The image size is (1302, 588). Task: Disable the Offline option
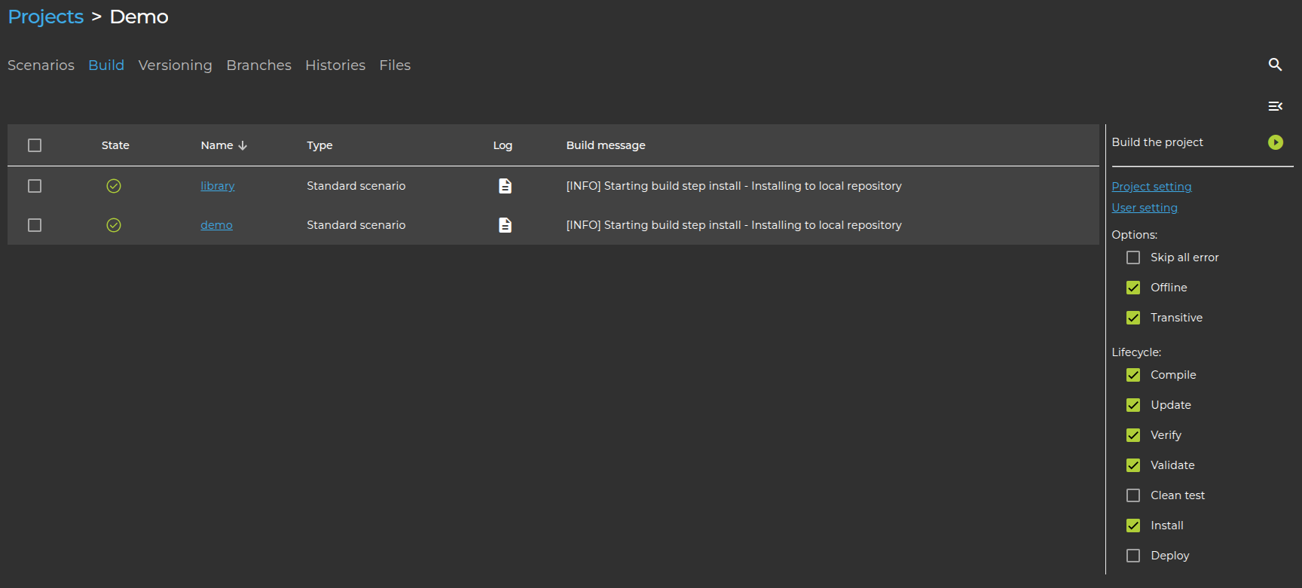[x=1133, y=288]
